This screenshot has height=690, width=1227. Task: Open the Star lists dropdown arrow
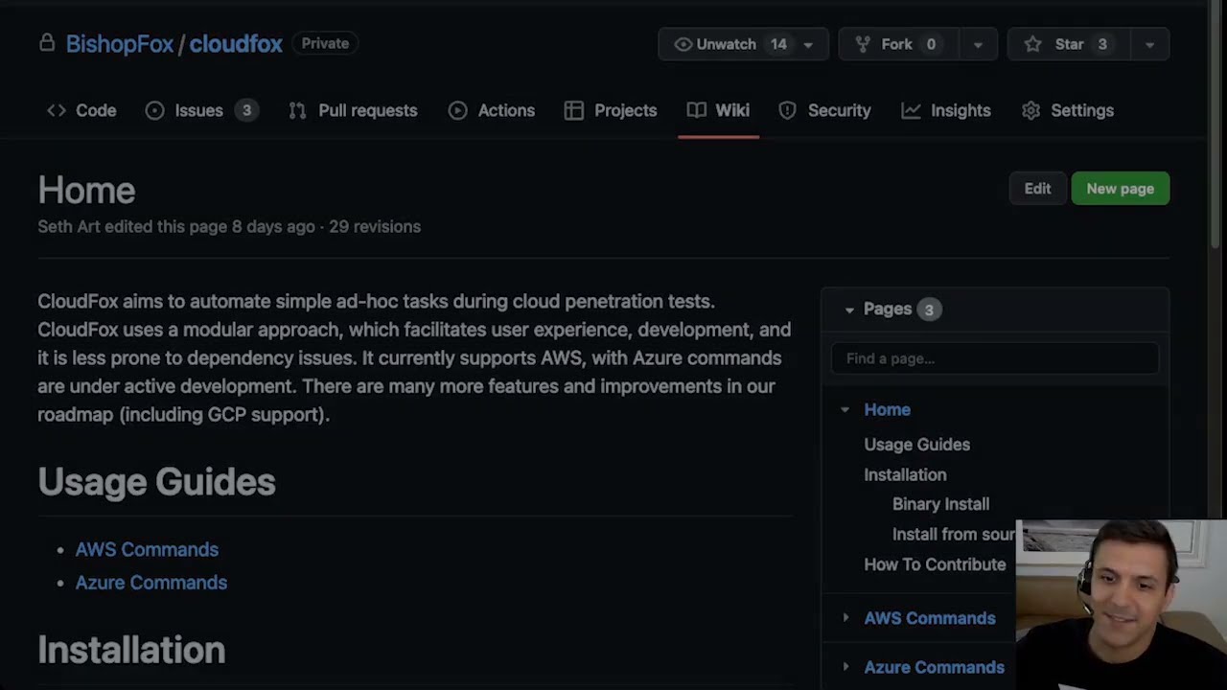pyautogui.click(x=1149, y=44)
